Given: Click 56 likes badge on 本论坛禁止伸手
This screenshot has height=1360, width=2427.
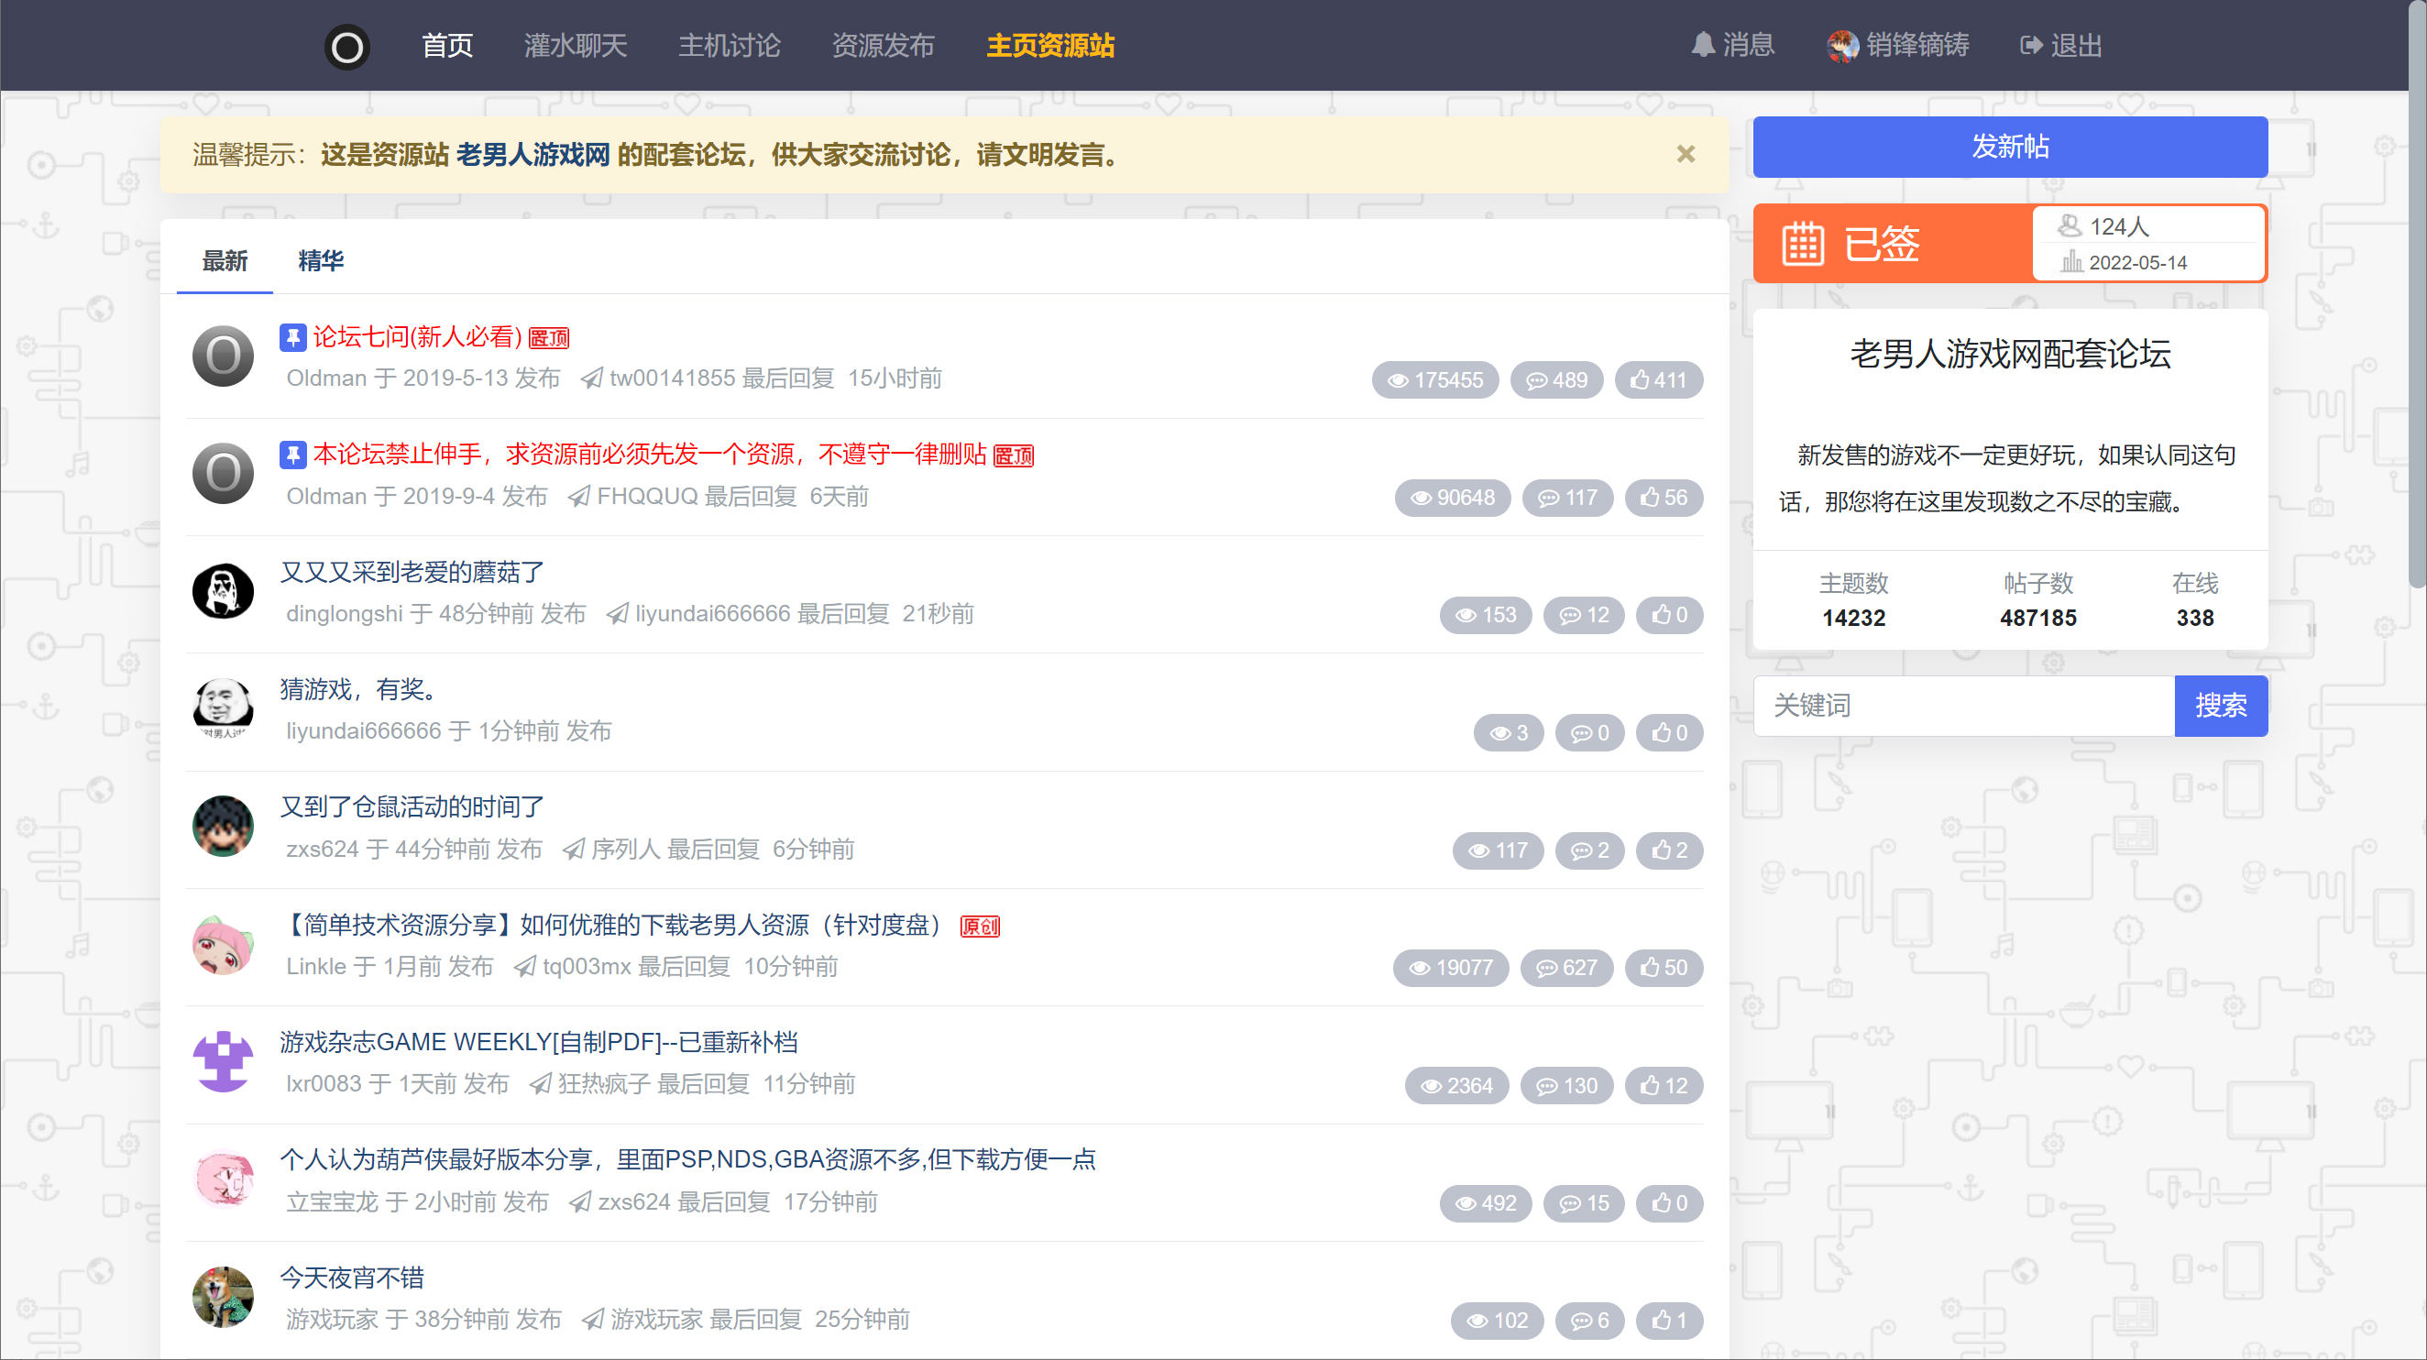Looking at the screenshot, I should pos(1664,498).
